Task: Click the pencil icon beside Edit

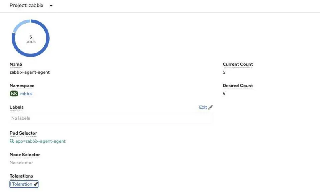Action: [211, 107]
